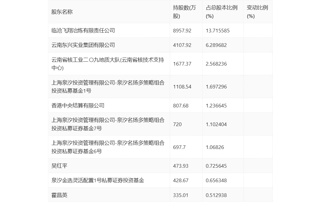
Task: Select shareholding value 473.93
Action: point(181,166)
